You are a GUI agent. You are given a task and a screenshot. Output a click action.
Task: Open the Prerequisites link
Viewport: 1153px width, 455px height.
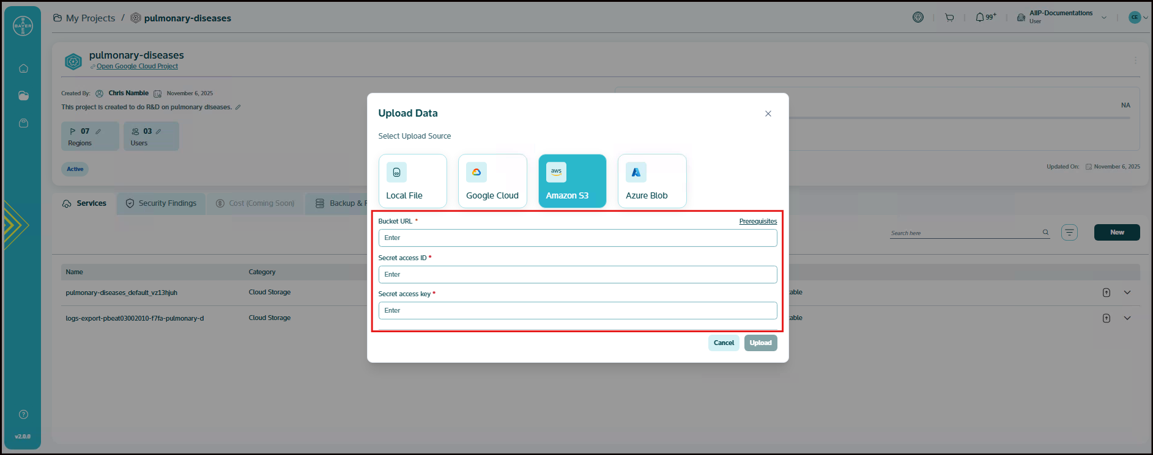[x=757, y=221]
